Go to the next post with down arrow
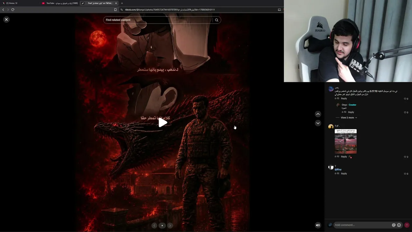This screenshot has height=232, width=412. coord(318,123)
